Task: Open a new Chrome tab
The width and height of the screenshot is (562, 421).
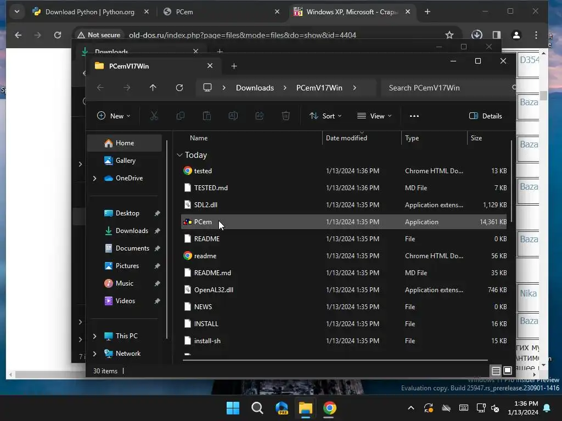Action: [x=427, y=12]
